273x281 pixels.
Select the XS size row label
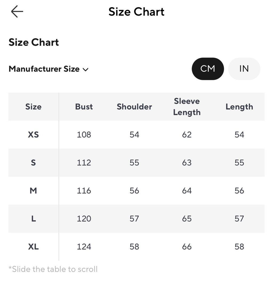tap(33, 135)
